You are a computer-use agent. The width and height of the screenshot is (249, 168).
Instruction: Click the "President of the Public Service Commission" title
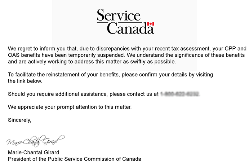coord(75,159)
